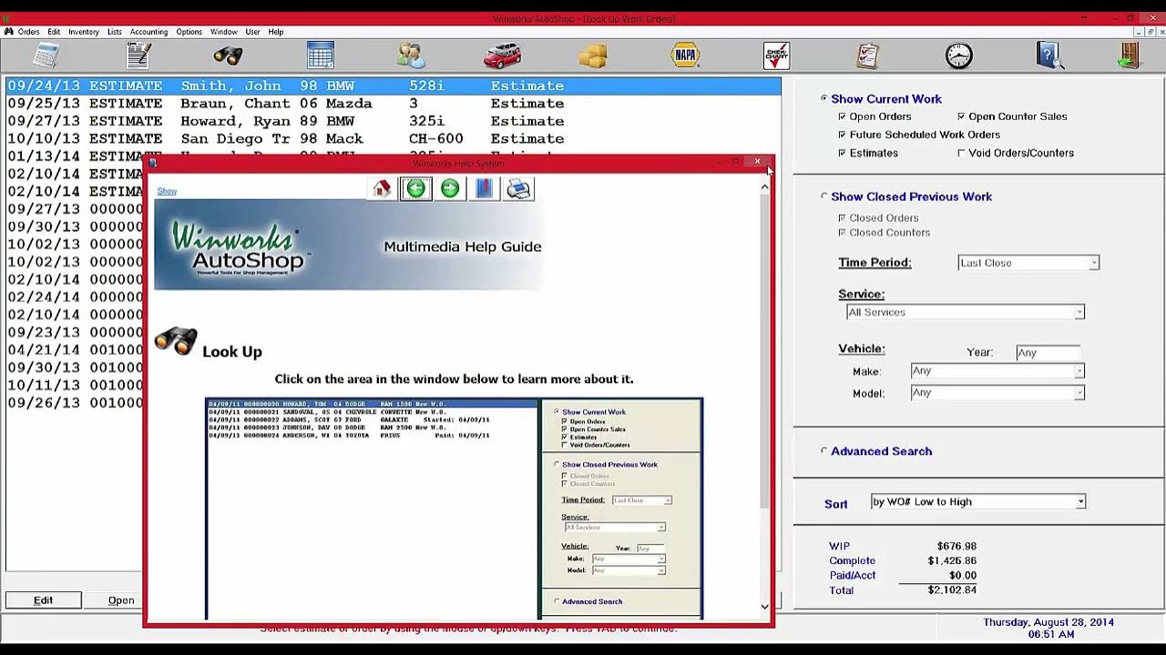The width and height of the screenshot is (1166, 655).
Task: Click the AutoShop app icon left of Orders menu
Action: tap(9, 31)
